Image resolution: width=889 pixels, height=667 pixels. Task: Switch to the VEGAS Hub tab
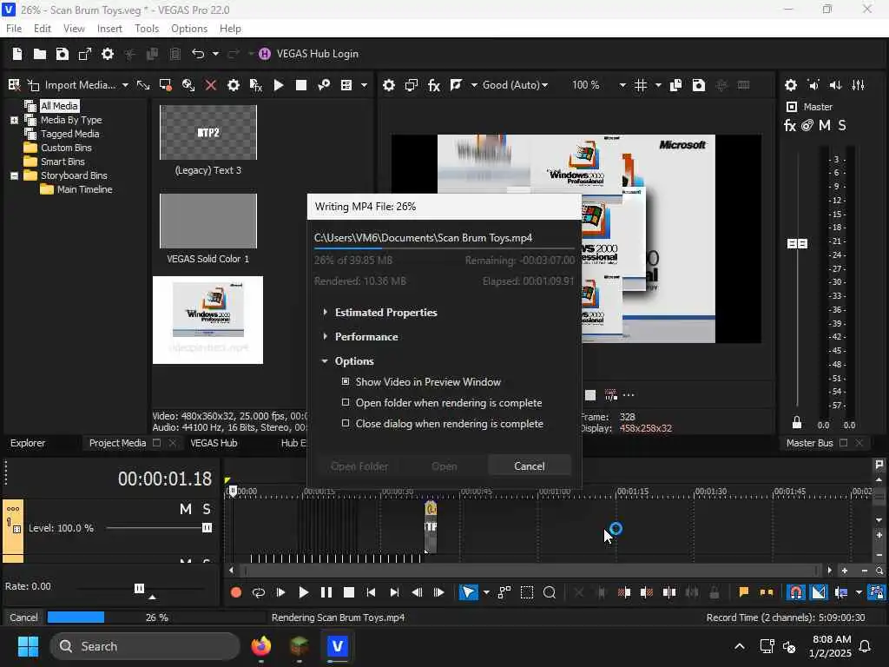[x=214, y=443]
